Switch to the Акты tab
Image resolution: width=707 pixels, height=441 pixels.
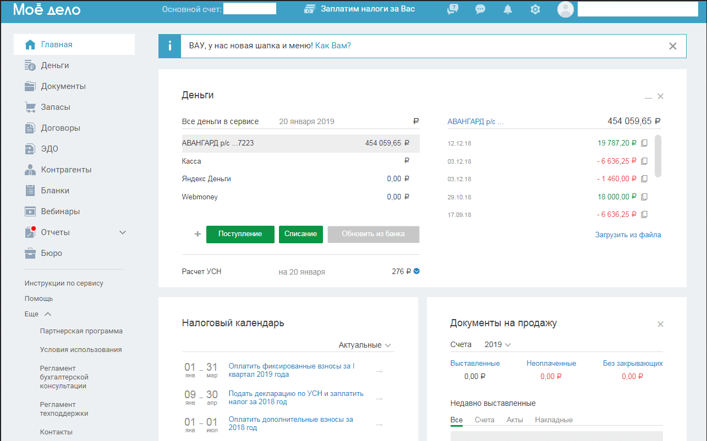coord(514,420)
